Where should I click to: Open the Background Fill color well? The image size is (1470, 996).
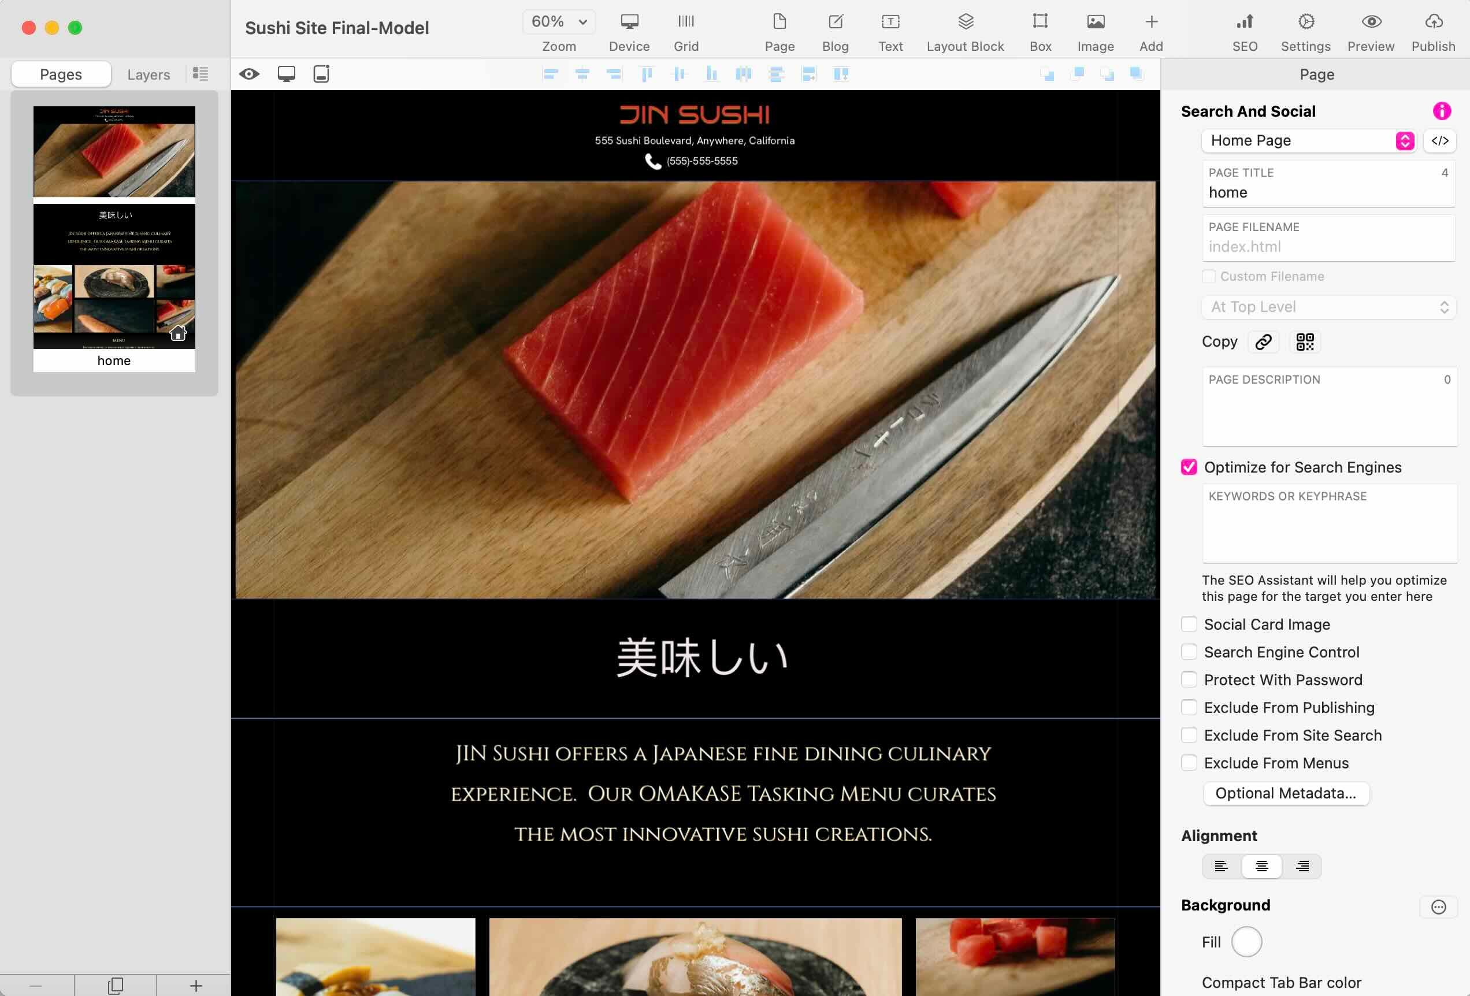[1246, 942]
